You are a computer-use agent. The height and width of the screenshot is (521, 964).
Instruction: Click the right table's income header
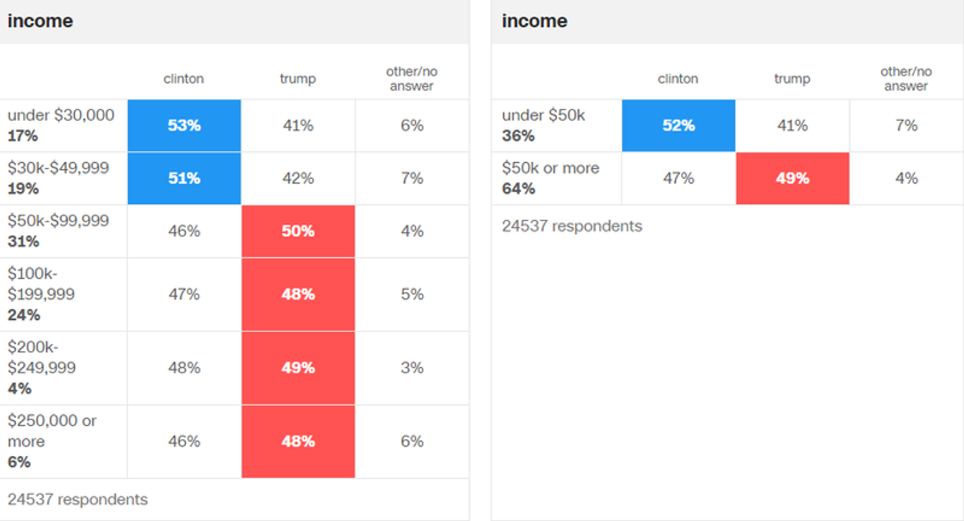(x=534, y=21)
